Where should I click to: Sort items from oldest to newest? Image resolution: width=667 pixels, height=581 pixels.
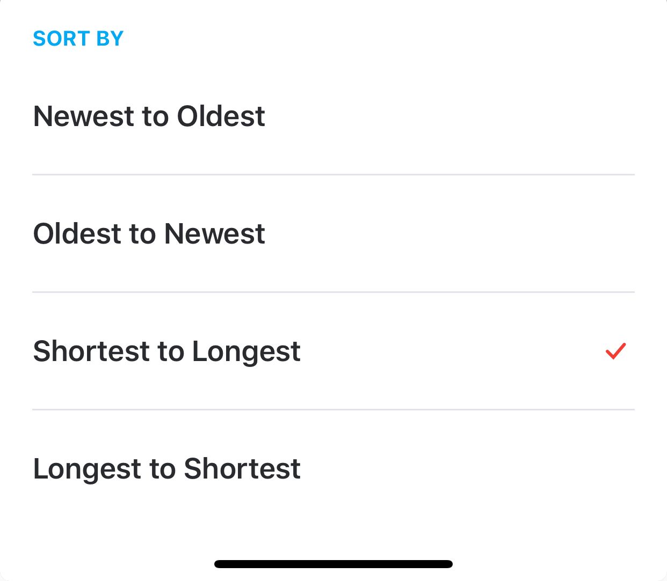[x=149, y=233]
